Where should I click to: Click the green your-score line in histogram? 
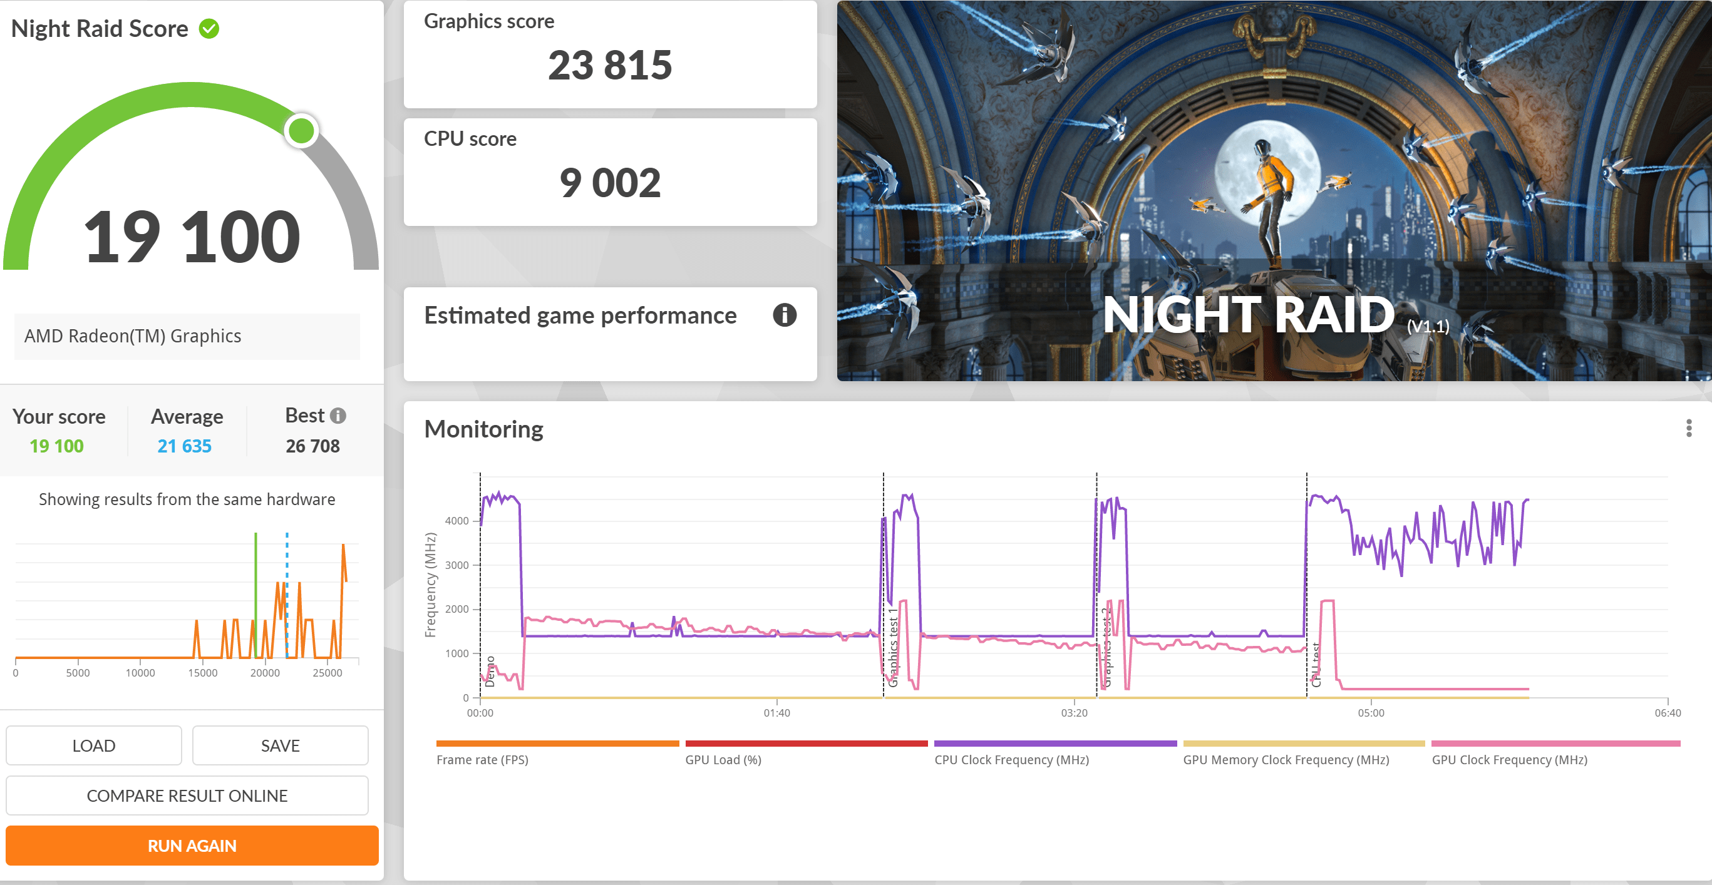[x=256, y=595]
